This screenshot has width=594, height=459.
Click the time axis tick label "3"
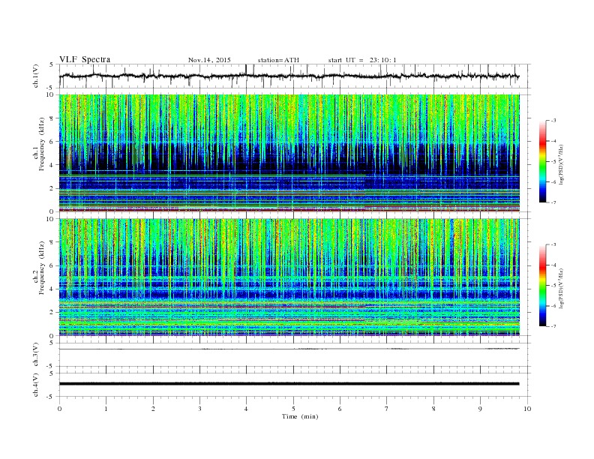tap(199, 409)
